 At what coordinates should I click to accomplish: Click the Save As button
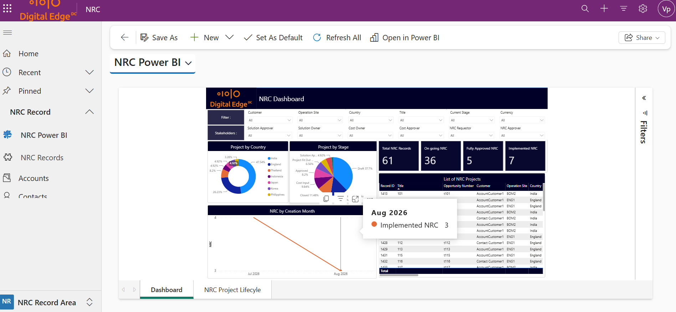tap(159, 37)
